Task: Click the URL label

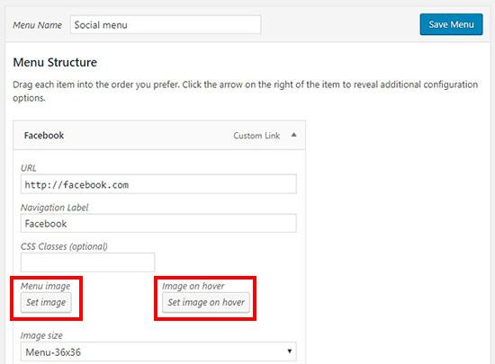Action: point(29,168)
